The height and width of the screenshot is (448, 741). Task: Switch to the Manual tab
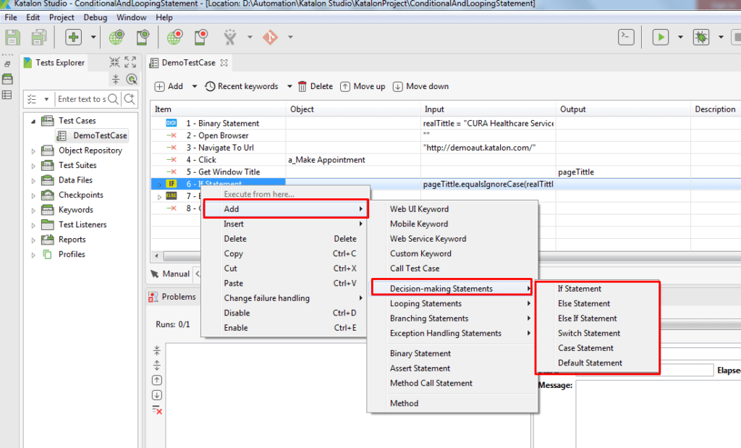coord(177,274)
